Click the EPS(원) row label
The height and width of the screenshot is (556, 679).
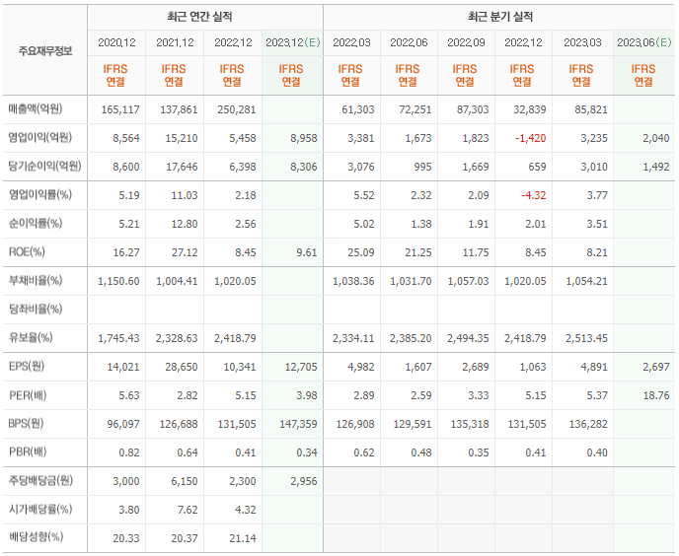pyautogui.click(x=27, y=366)
